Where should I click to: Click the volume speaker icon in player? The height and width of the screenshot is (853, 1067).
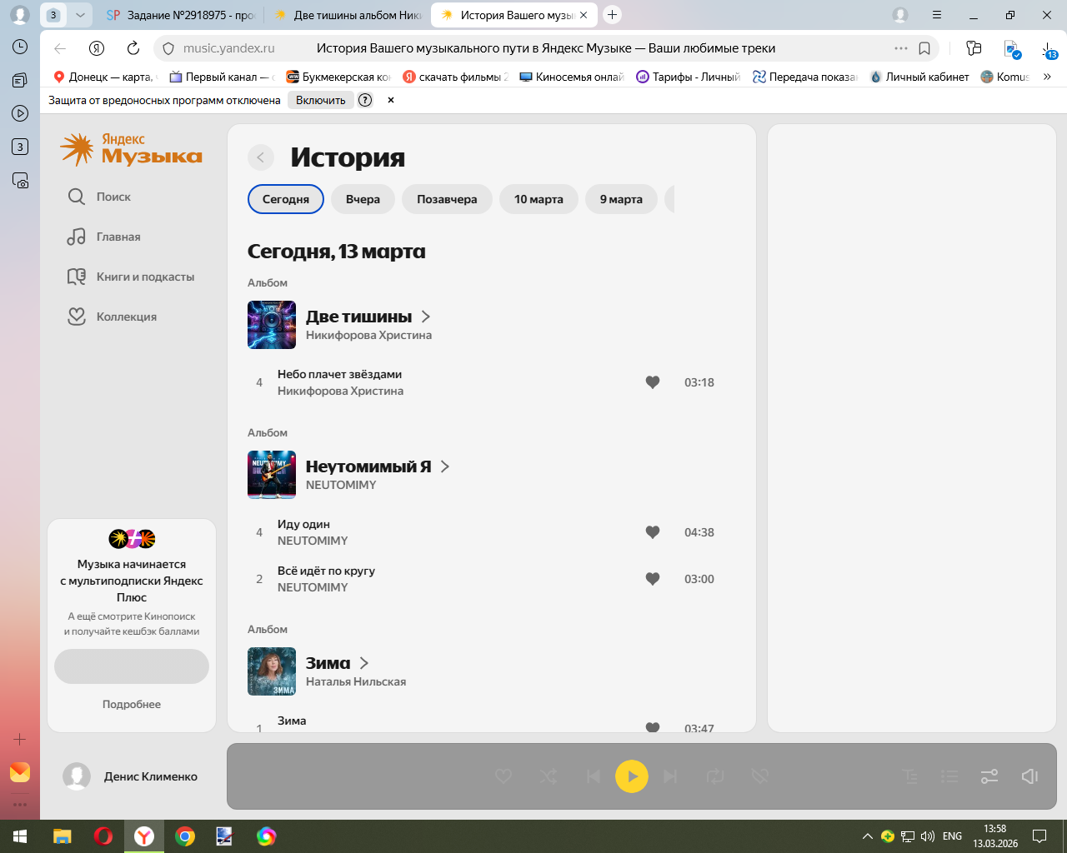click(x=1029, y=776)
